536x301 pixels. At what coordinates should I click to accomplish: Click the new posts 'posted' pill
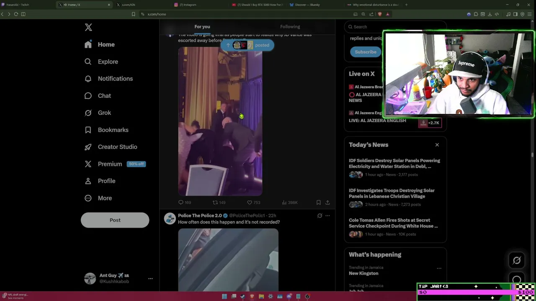pos(247,45)
